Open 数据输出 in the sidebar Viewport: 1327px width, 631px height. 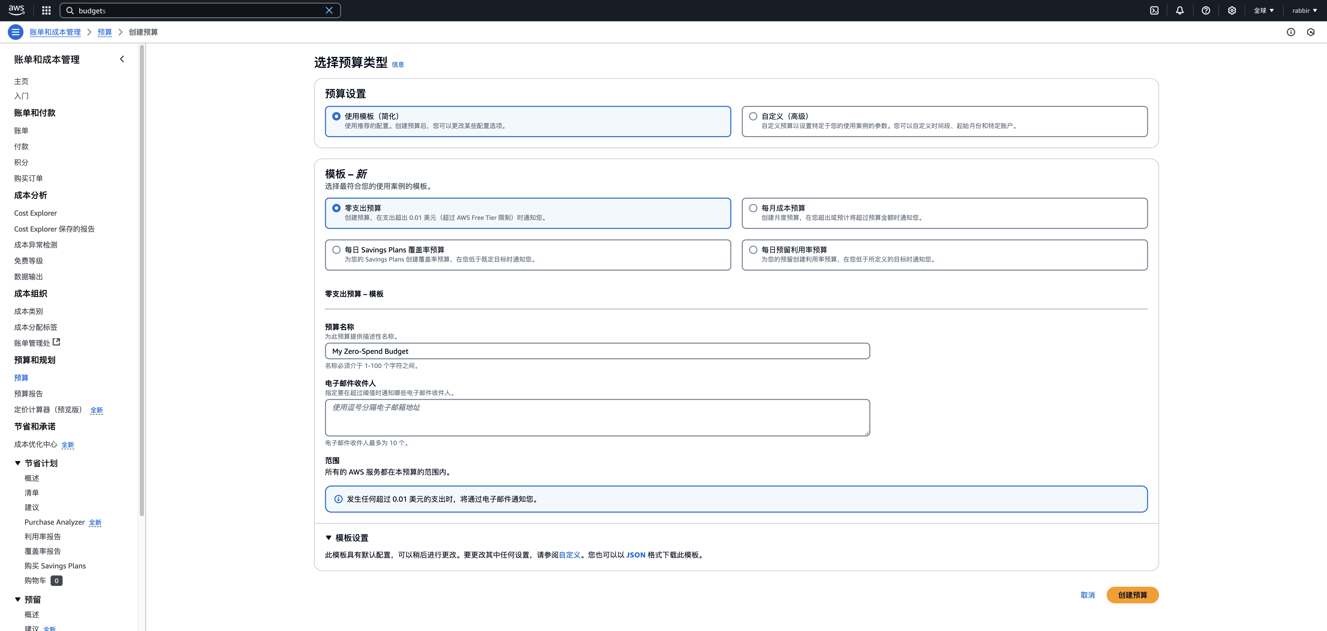click(28, 277)
